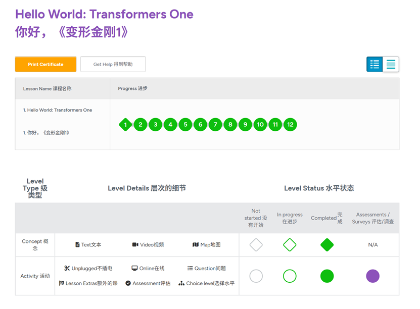
Task: Click 'Assessments / Surveys 评估/调查' header
Action: click(x=373, y=218)
